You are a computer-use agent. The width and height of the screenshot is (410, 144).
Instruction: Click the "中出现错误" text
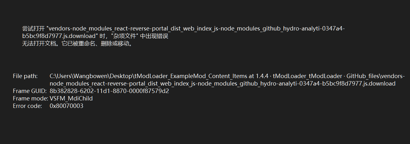tap(154, 36)
